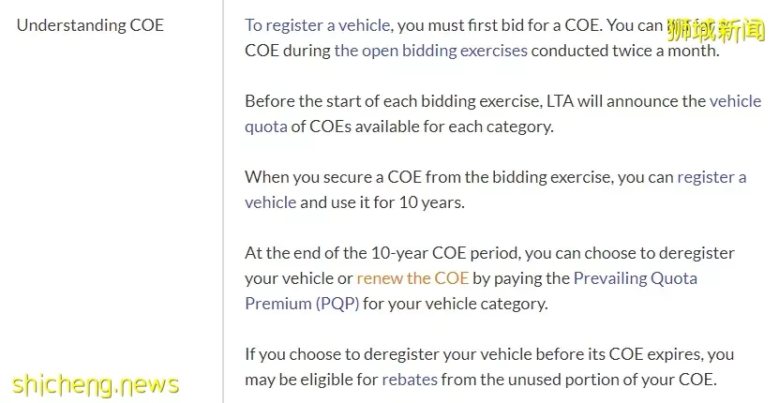779x403 pixels.
Task: Click the shicheng.news watermark logo
Action: [x=95, y=385]
